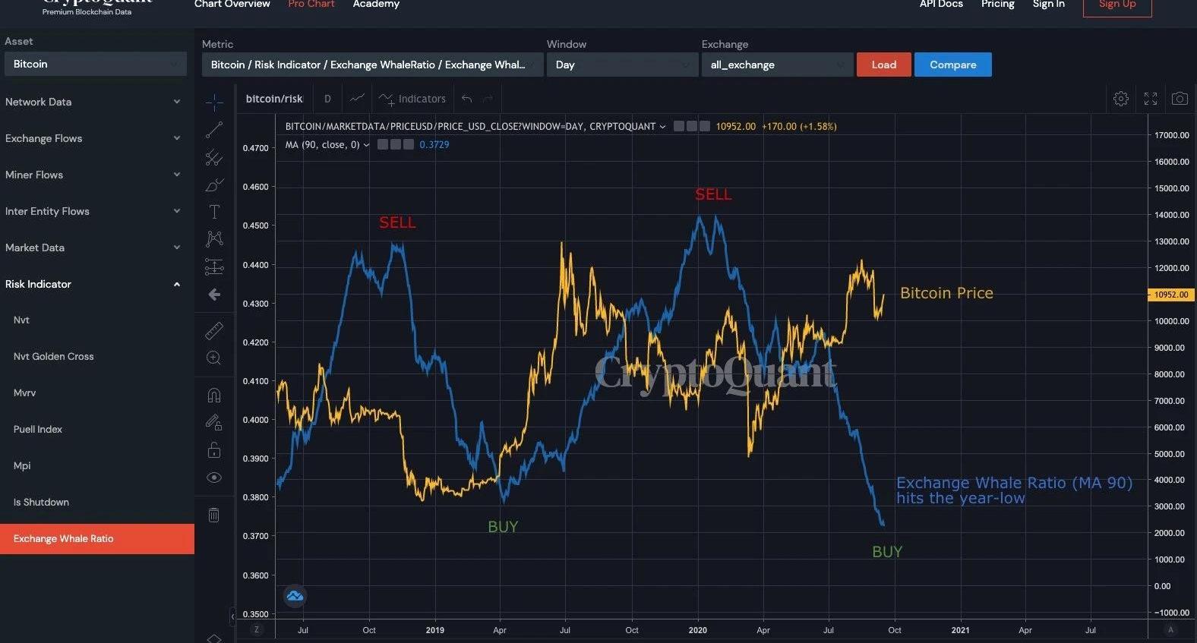The image size is (1197, 643).
Task: Enter fullscreen chart mode
Action: coord(1150,99)
